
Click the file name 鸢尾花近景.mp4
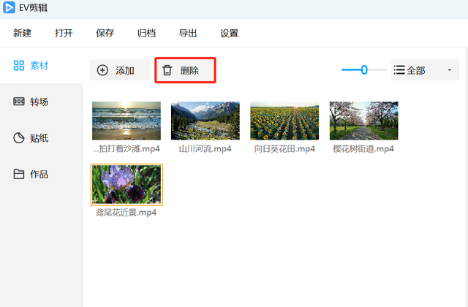click(x=126, y=213)
